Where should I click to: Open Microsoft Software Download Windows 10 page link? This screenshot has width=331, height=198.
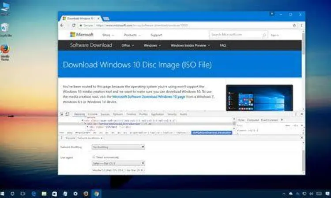tap(149, 97)
